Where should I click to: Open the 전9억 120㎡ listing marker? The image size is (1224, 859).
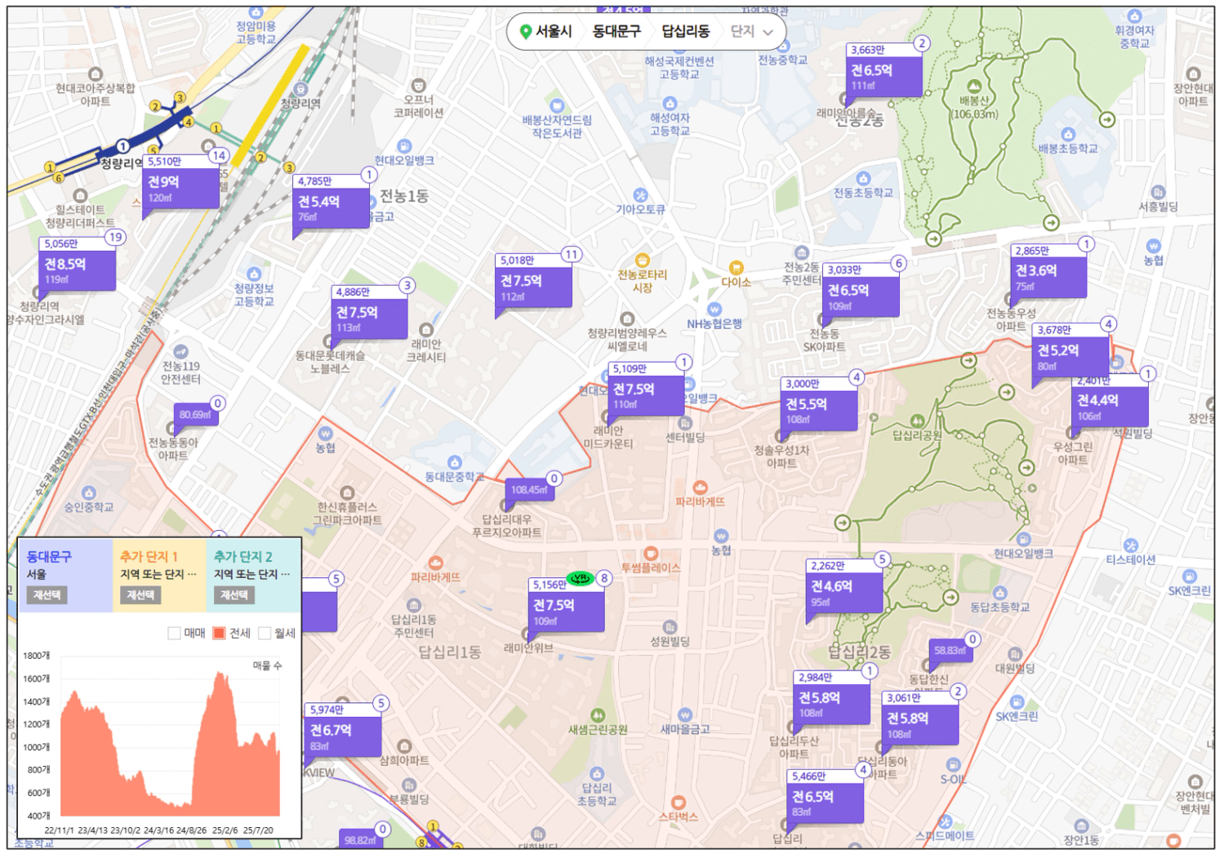point(180,189)
